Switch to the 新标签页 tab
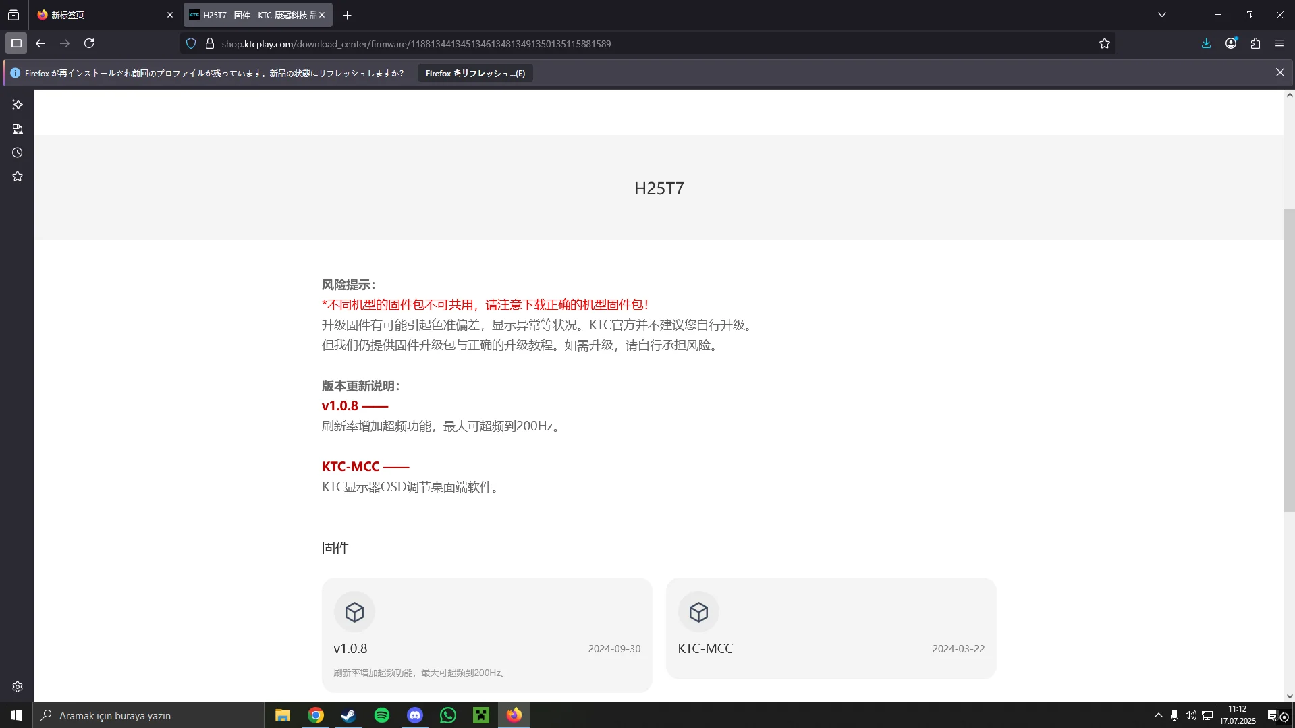 pyautogui.click(x=105, y=15)
